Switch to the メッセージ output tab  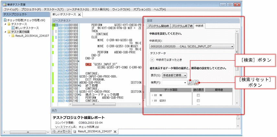tap(61, 131)
